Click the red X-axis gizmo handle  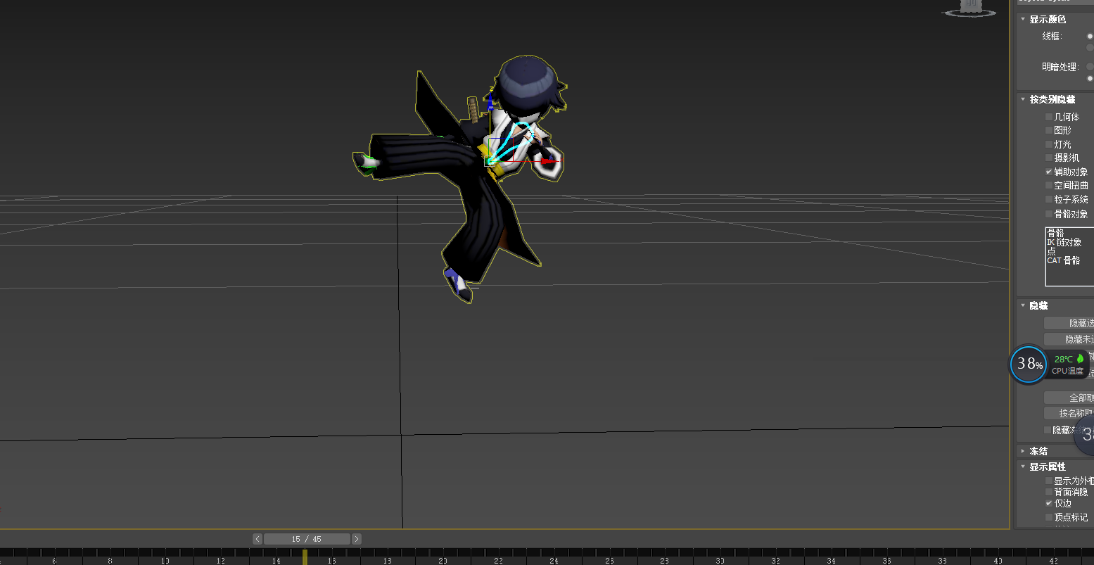(x=549, y=161)
